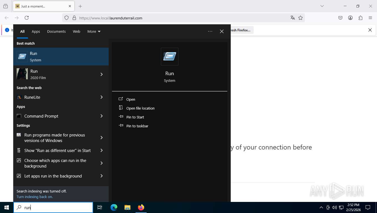
Task: Click the Run 2020 Film poster thumbnail
Action: coord(22,74)
